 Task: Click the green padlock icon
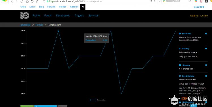click(x=47, y=1)
